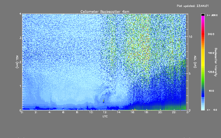Pick the black cap of the colorbar
This screenshot has width=221, height=138.
point(203,15)
